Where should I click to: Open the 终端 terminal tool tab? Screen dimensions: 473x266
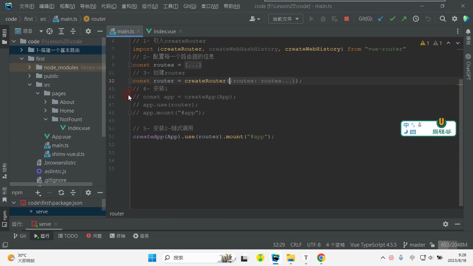click(117, 236)
